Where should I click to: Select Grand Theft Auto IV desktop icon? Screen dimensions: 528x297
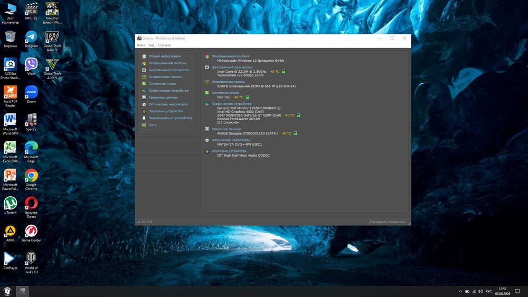coord(52,41)
